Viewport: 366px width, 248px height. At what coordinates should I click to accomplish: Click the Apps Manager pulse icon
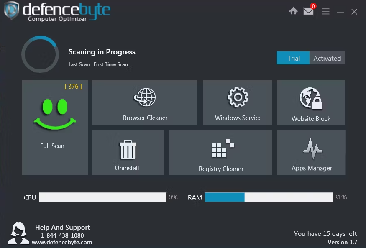pos(313,148)
